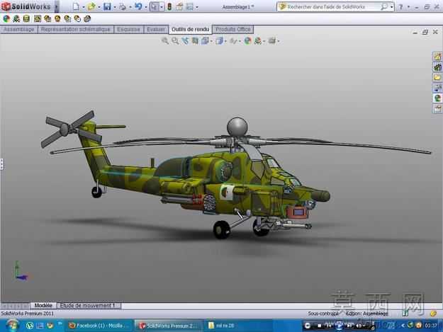The width and height of the screenshot is (443, 332).
Task: Click the heads-up Apply Scene icon
Action: point(258,41)
